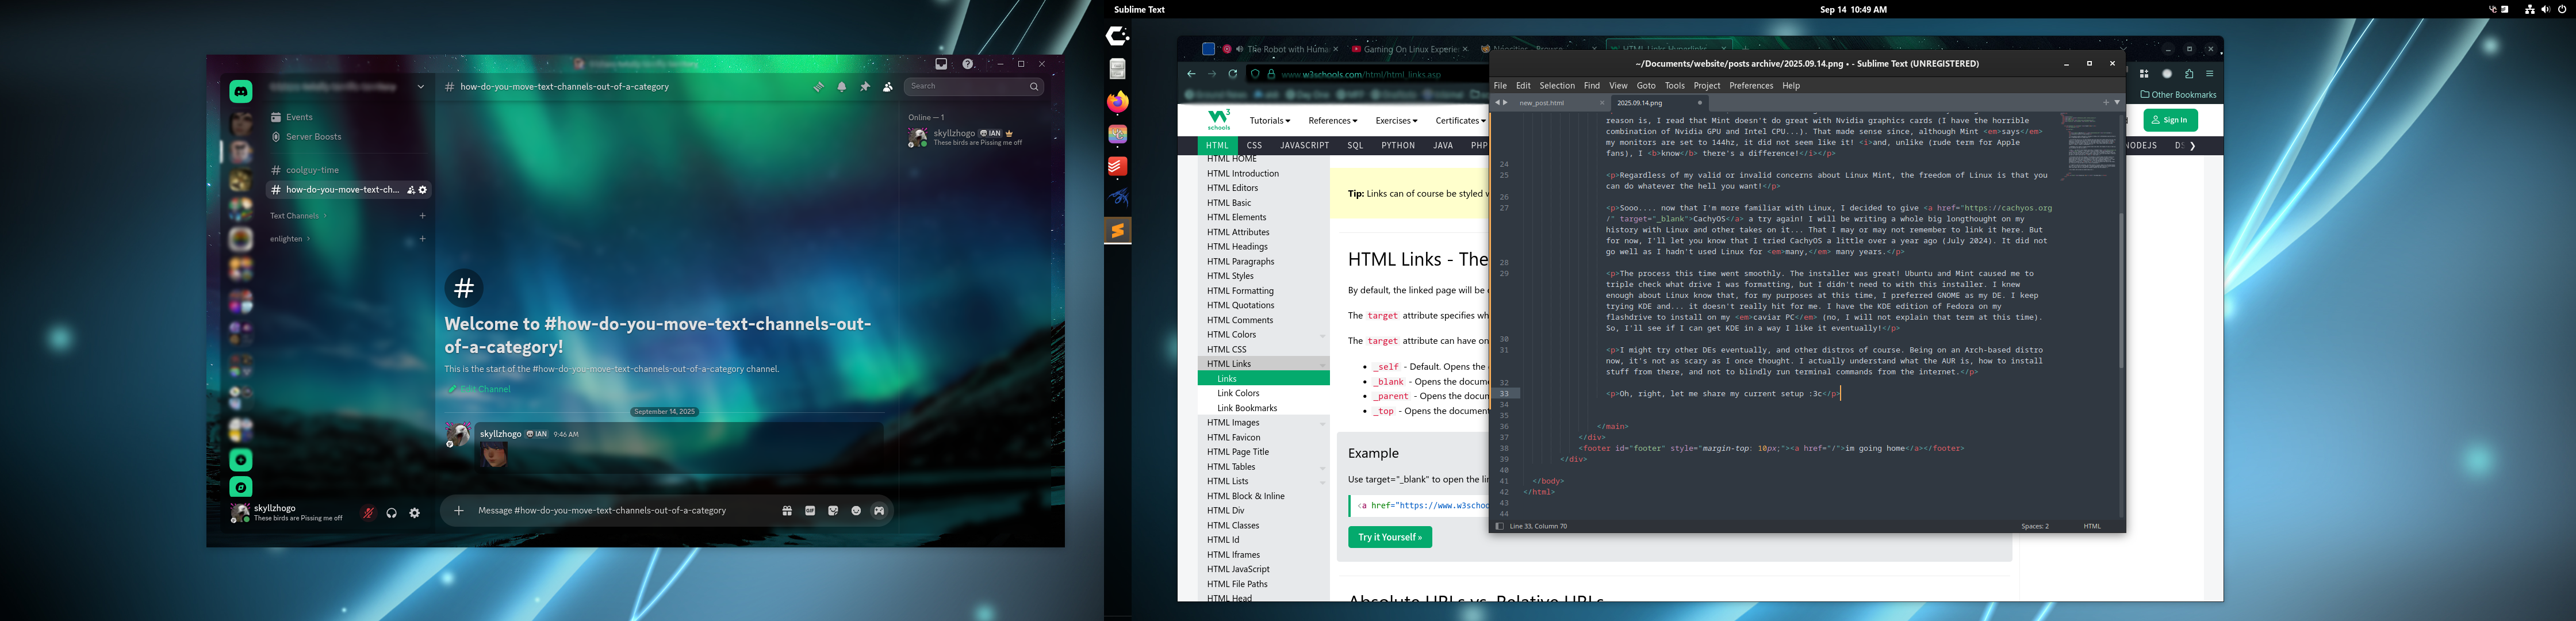Open the GIF picker in message bar
The height and width of the screenshot is (621, 2576).
click(x=810, y=511)
